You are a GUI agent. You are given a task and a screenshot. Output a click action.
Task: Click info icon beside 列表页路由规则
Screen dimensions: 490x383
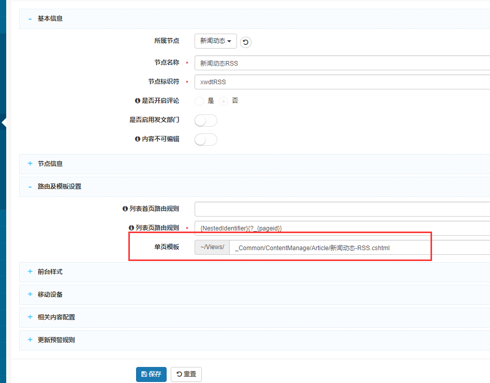point(131,228)
